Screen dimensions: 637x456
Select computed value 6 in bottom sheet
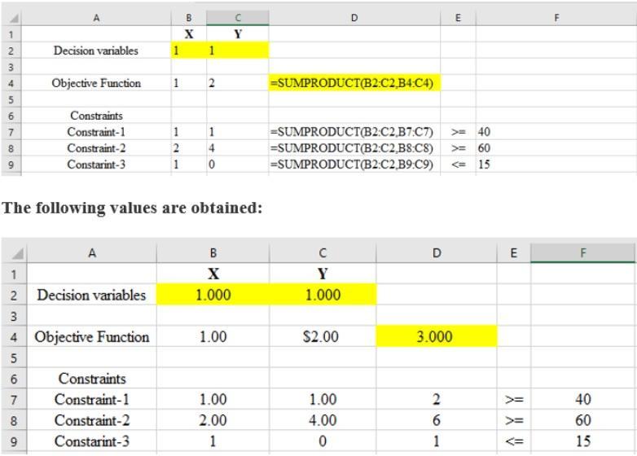click(x=437, y=420)
